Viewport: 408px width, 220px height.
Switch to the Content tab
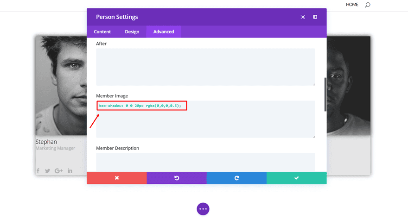point(102,32)
